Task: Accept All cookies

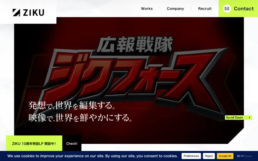Action: pos(225,156)
